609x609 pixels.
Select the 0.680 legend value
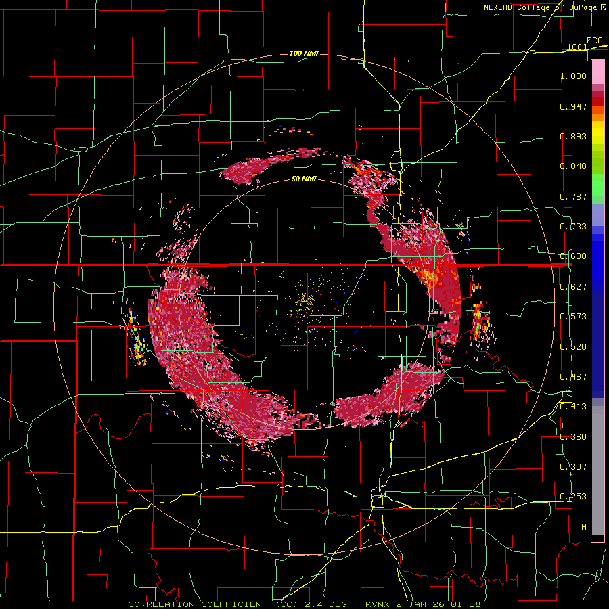point(573,256)
